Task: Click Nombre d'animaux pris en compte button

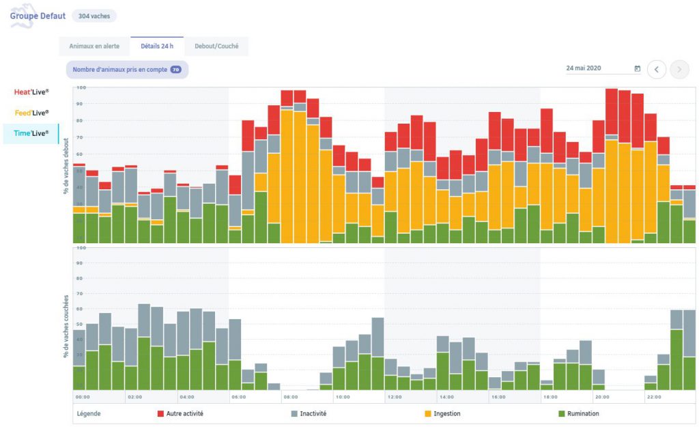Action: pyautogui.click(x=127, y=70)
